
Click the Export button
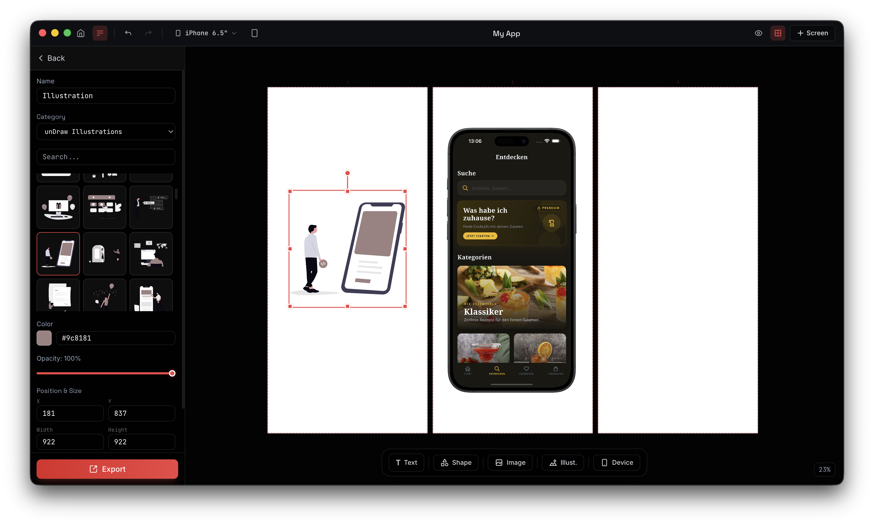click(107, 469)
